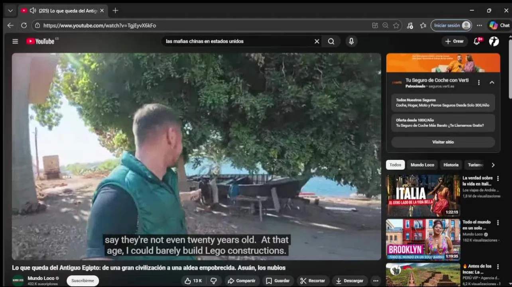Open the Antes de los Incas thumbnail
This screenshot has height=287, width=512.
[x=423, y=275]
